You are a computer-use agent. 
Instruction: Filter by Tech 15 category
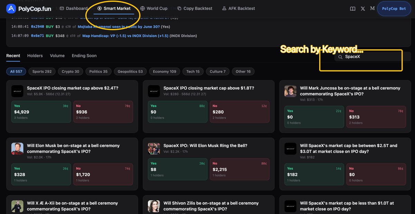(193, 71)
